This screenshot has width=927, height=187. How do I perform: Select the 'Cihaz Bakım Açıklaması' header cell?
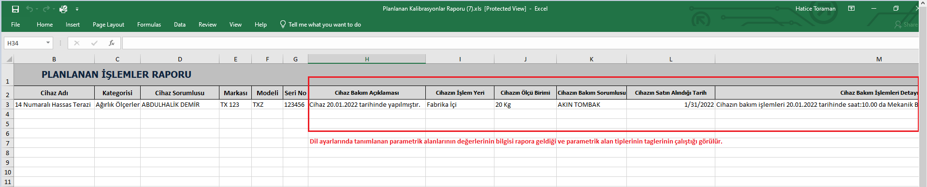click(x=367, y=93)
